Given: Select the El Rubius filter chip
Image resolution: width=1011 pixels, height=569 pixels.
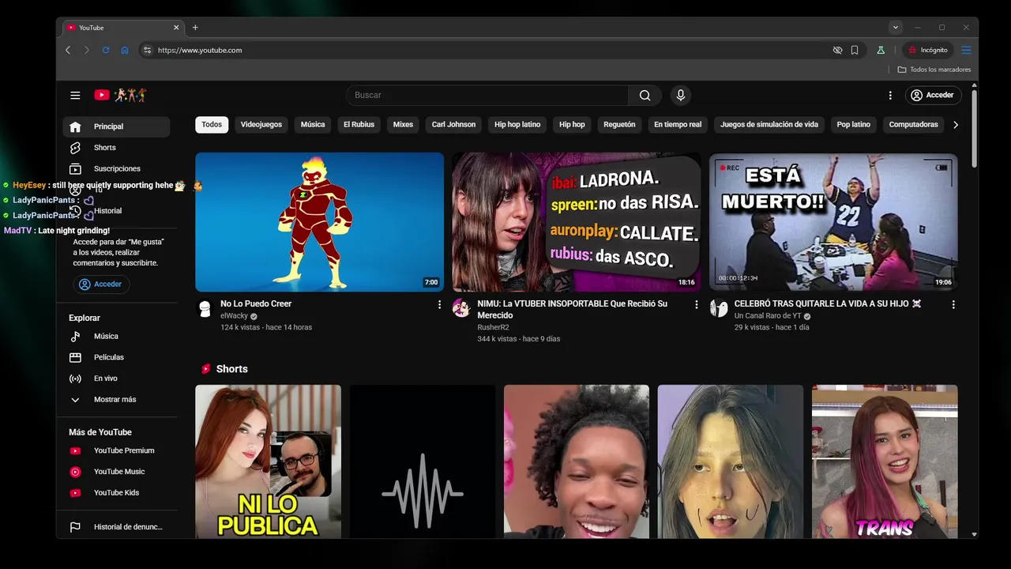Looking at the screenshot, I should click(359, 125).
